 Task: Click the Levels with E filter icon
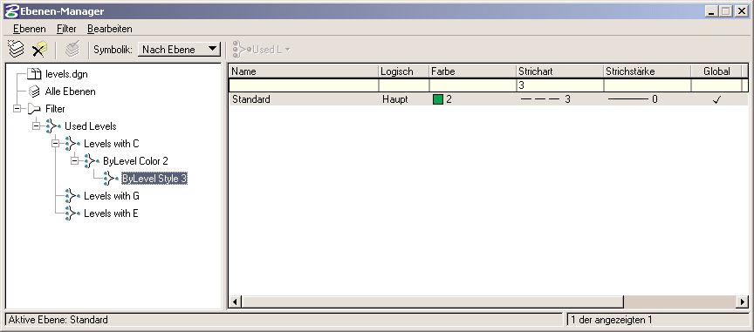(72, 213)
